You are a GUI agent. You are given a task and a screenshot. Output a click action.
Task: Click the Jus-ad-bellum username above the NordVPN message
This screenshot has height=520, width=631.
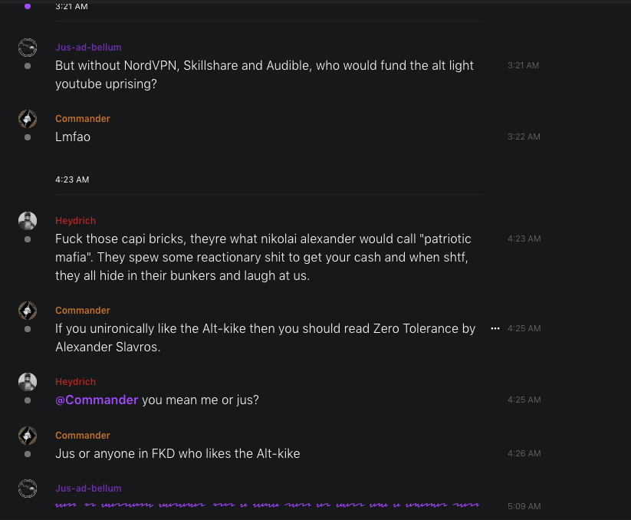pyautogui.click(x=88, y=48)
